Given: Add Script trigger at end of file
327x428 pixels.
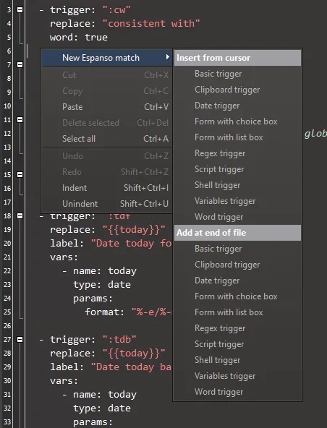Looking at the screenshot, I should [237, 344].
